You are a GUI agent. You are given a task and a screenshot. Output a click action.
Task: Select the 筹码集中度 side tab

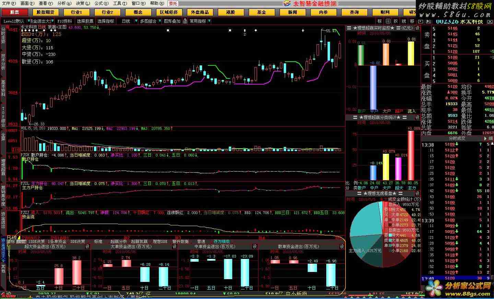3,196
